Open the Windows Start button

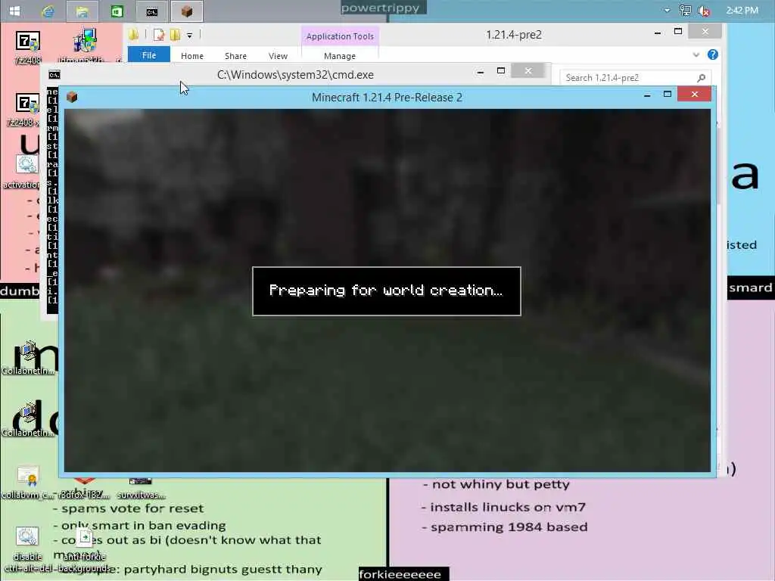tap(14, 11)
